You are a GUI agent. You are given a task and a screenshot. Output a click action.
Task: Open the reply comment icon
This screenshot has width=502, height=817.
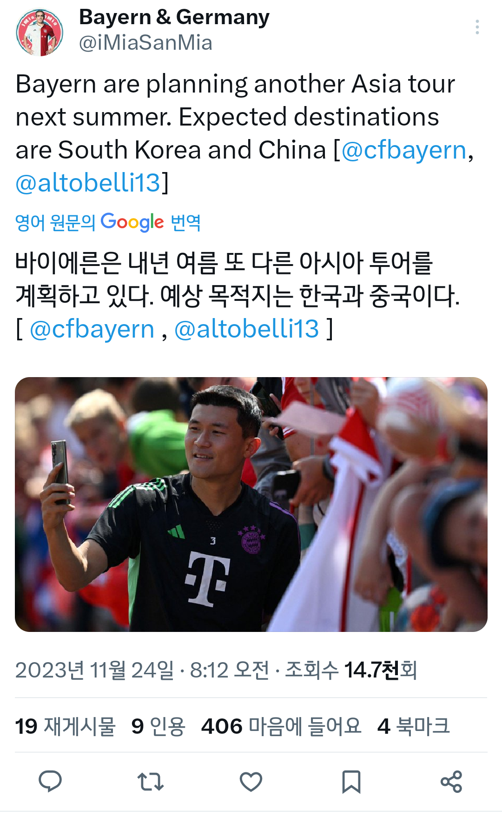[x=50, y=781]
